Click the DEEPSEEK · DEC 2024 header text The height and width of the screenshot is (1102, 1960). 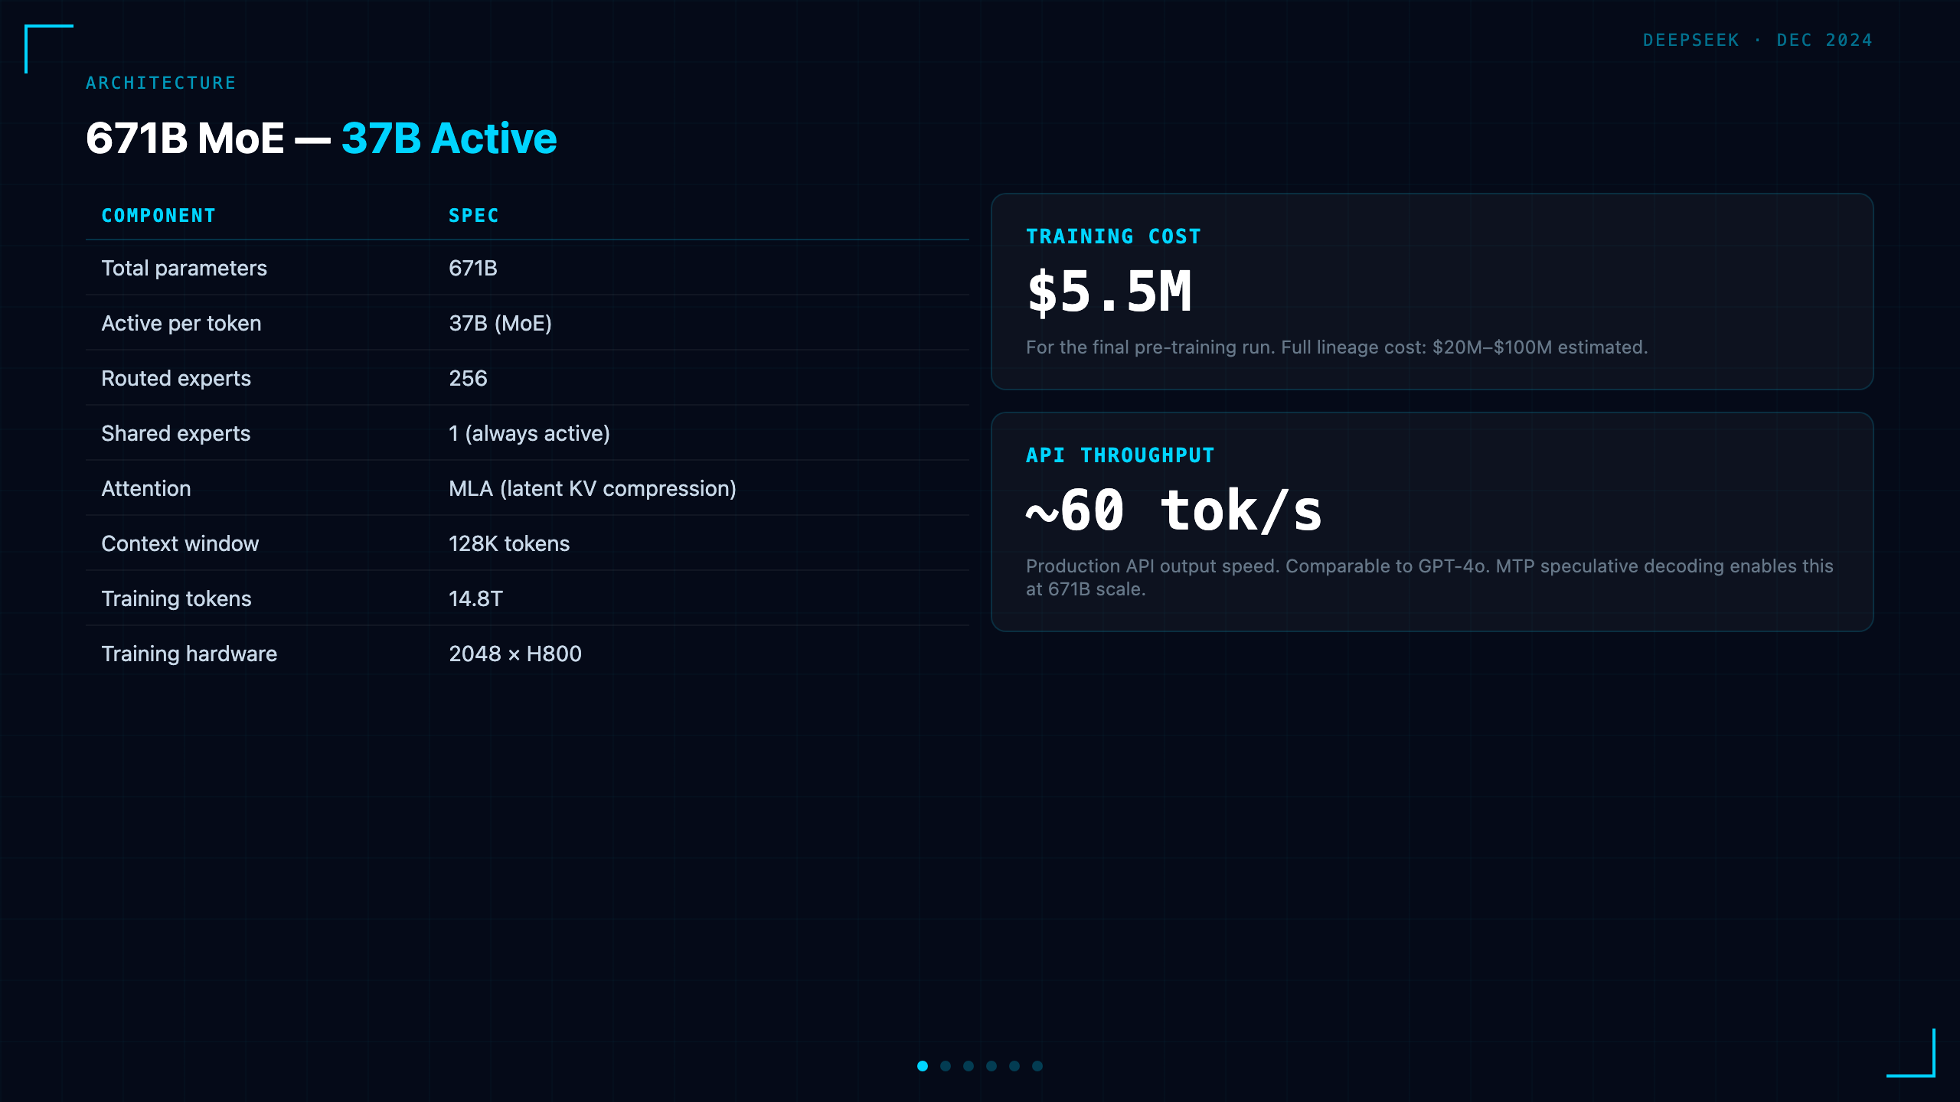pos(1758,40)
